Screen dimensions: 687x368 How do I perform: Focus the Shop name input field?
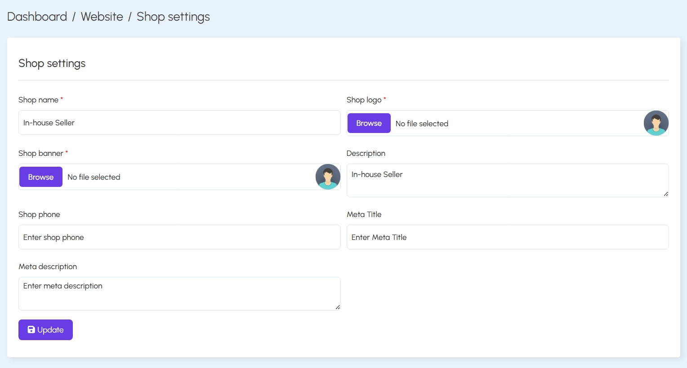click(179, 123)
